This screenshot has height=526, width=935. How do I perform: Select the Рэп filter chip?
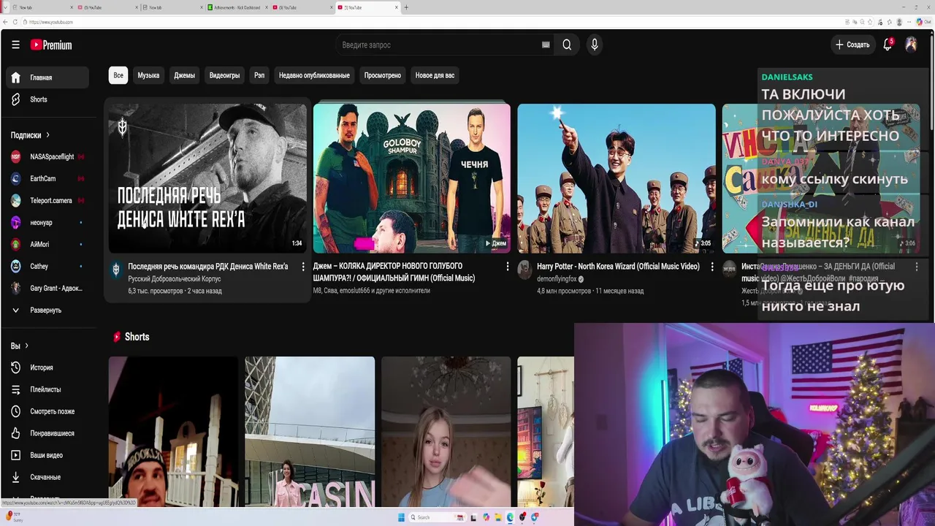pyautogui.click(x=259, y=75)
